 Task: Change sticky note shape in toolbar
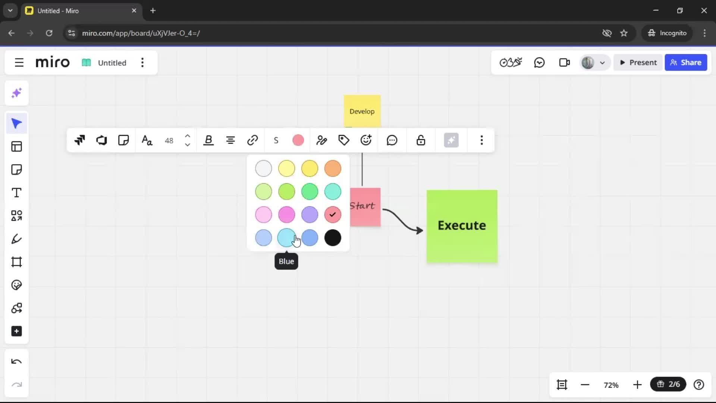(x=123, y=140)
